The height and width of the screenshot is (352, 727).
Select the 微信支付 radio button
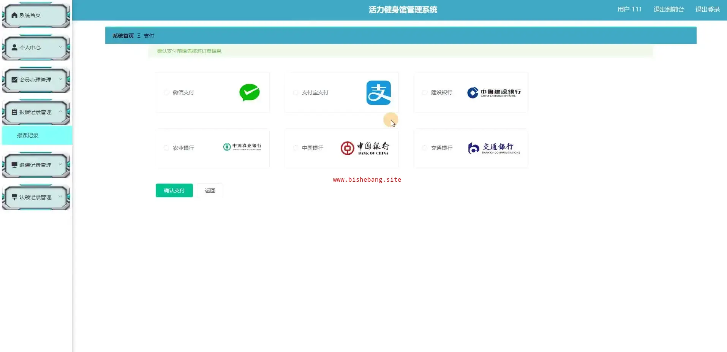(x=166, y=92)
